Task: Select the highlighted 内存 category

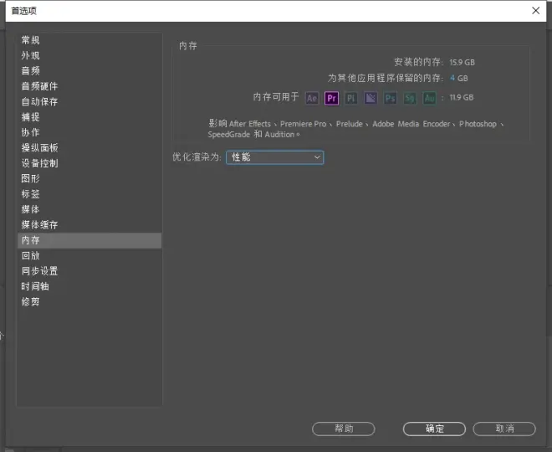Action: [x=89, y=240]
